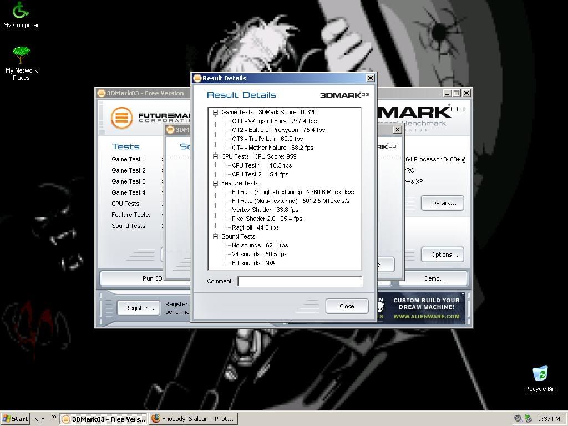Image resolution: width=568 pixels, height=426 pixels.
Task: Select No sounds 62.1 fps row
Action: (260, 245)
